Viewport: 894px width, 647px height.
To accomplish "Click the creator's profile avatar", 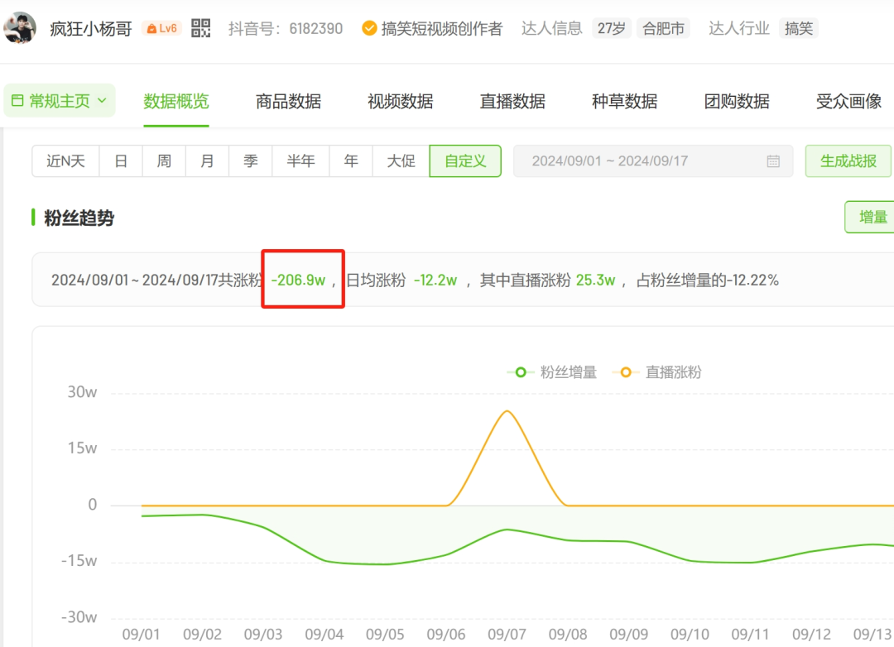I will 20,28.
